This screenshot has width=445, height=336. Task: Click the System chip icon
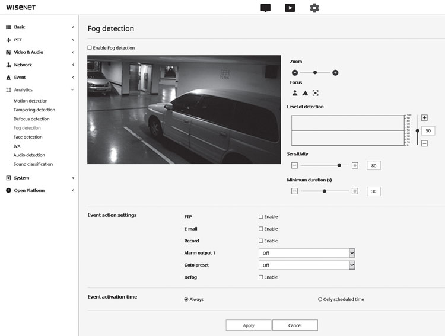click(8, 178)
